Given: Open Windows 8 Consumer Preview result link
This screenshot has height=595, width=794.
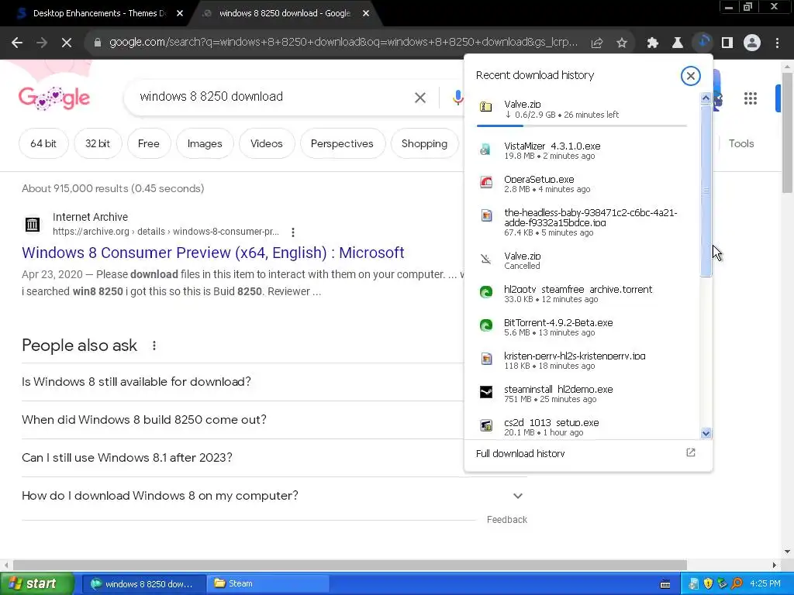Looking at the screenshot, I should [x=212, y=253].
